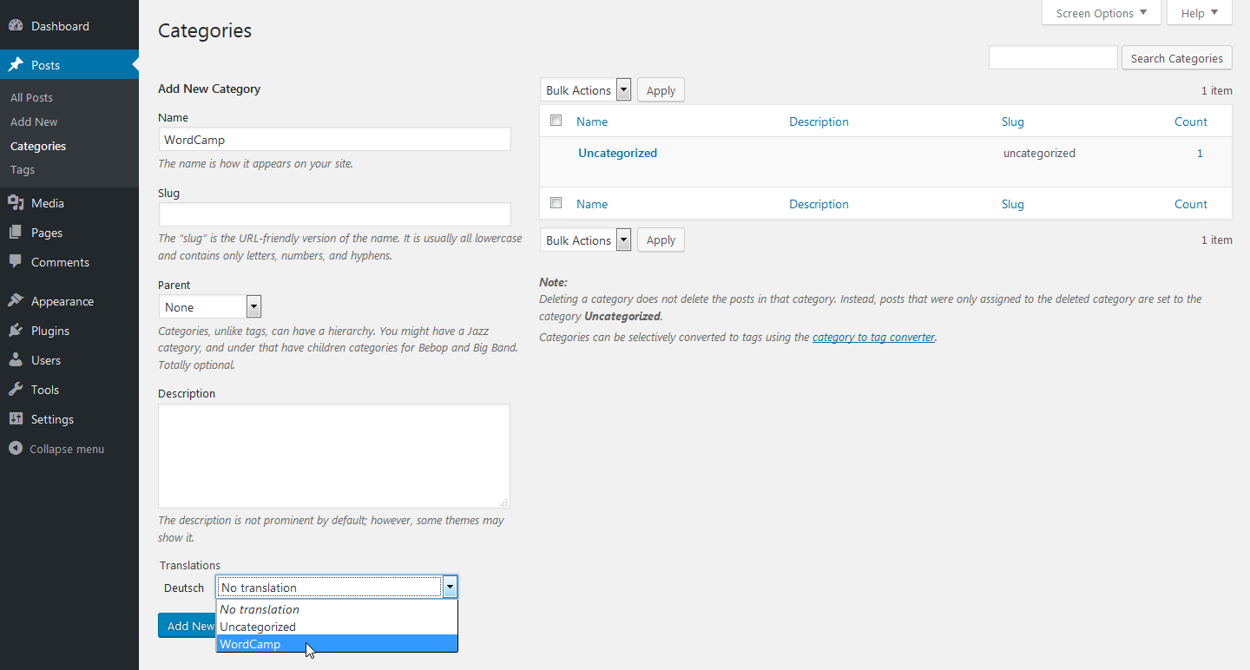Viewport: 1250px width, 670px height.
Task: Select WordCamp in the translation list
Action: [250, 644]
